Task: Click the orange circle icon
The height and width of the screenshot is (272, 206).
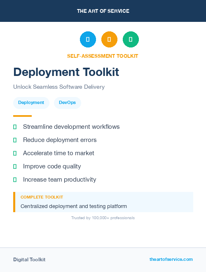Action: pyautogui.click(x=109, y=39)
